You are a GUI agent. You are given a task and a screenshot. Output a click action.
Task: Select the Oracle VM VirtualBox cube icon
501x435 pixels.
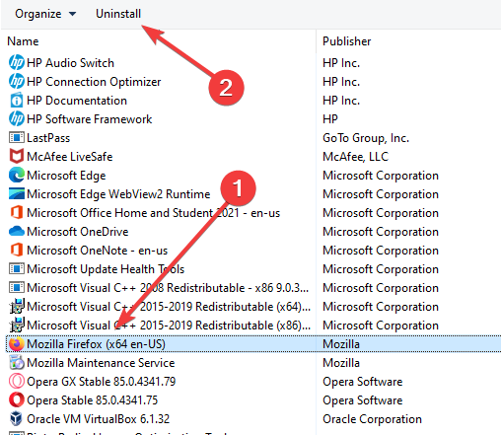pos(17,418)
